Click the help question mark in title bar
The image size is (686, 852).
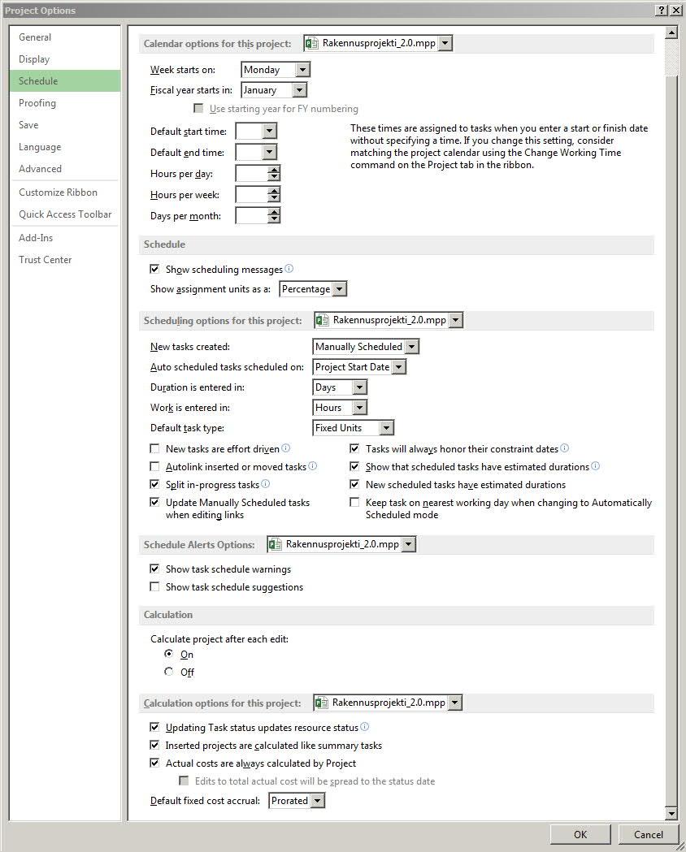point(662,11)
